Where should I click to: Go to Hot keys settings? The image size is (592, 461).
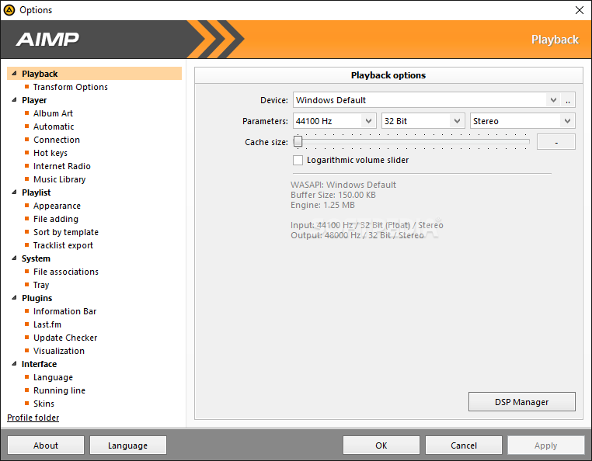pyautogui.click(x=50, y=153)
